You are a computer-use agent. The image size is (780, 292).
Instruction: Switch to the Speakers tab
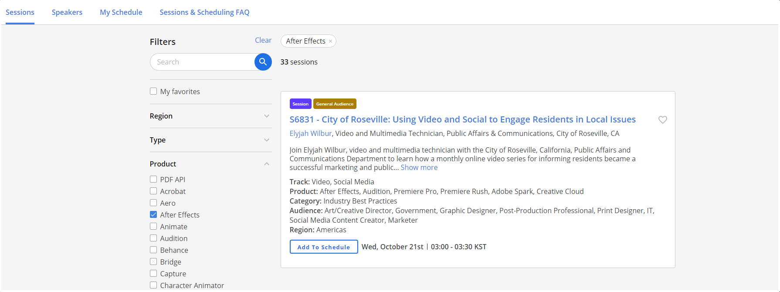point(67,12)
